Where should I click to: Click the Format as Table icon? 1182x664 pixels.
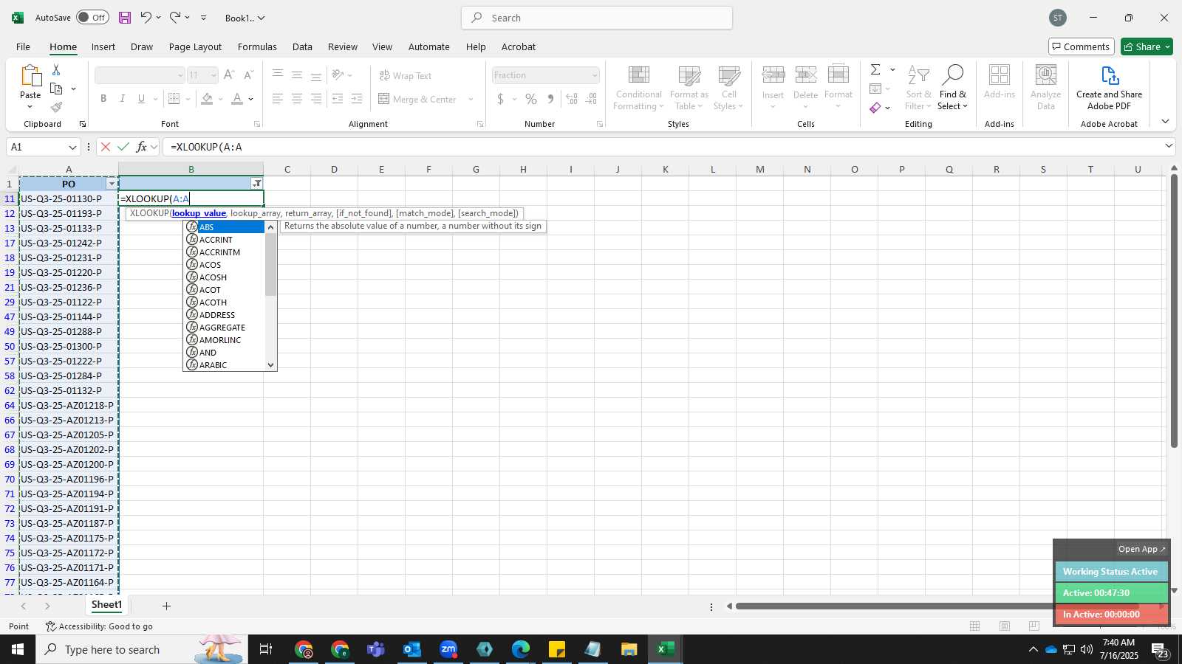[689, 75]
